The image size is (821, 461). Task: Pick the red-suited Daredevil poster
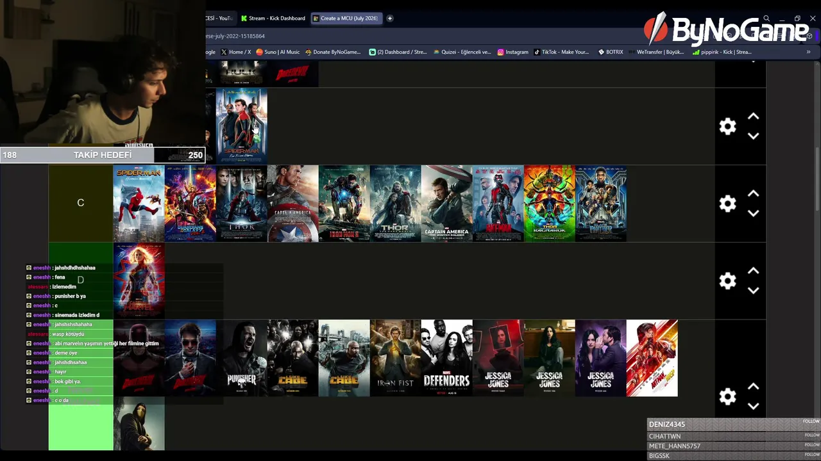point(139,358)
